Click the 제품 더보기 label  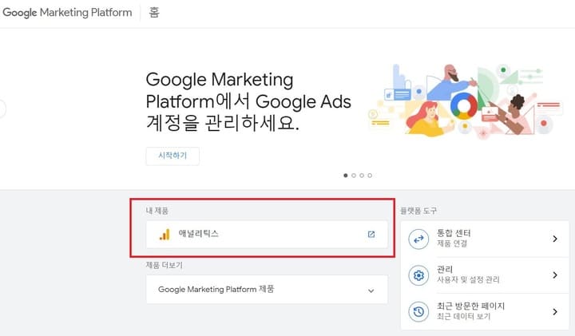click(164, 265)
